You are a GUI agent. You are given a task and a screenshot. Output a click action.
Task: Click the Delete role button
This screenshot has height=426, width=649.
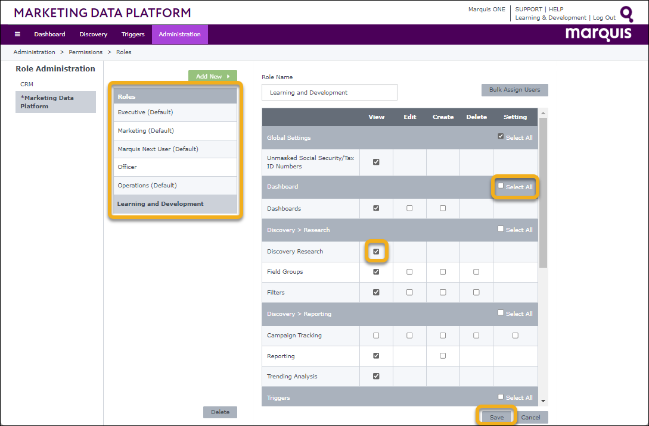(x=220, y=412)
